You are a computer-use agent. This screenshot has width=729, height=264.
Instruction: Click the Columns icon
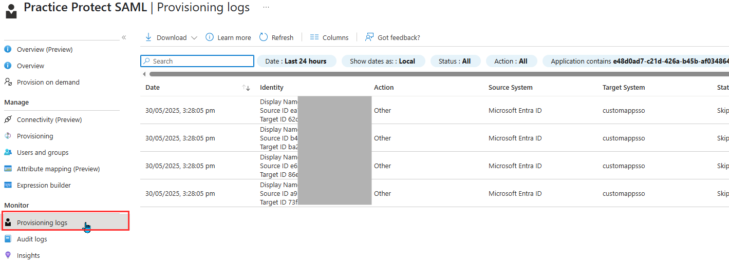click(314, 37)
